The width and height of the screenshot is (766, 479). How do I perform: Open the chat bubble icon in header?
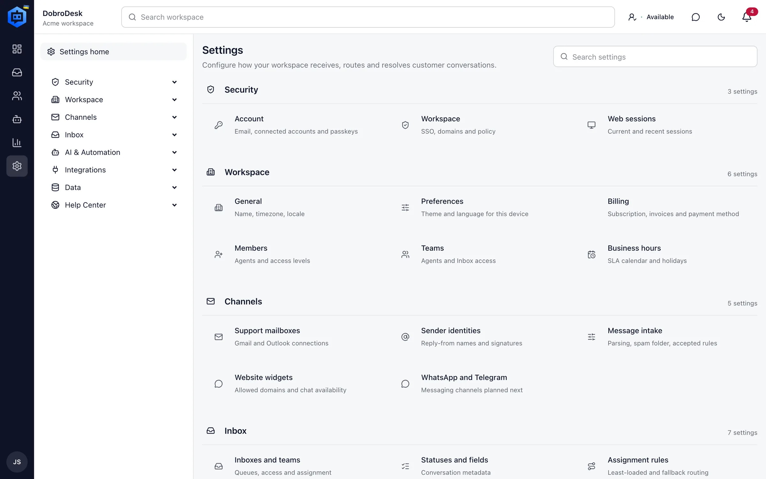[695, 17]
